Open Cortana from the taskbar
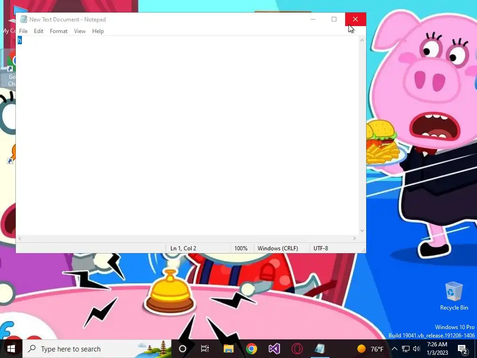Image resolution: width=477 pixels, height=358 pixels. [x=183, y=349]
